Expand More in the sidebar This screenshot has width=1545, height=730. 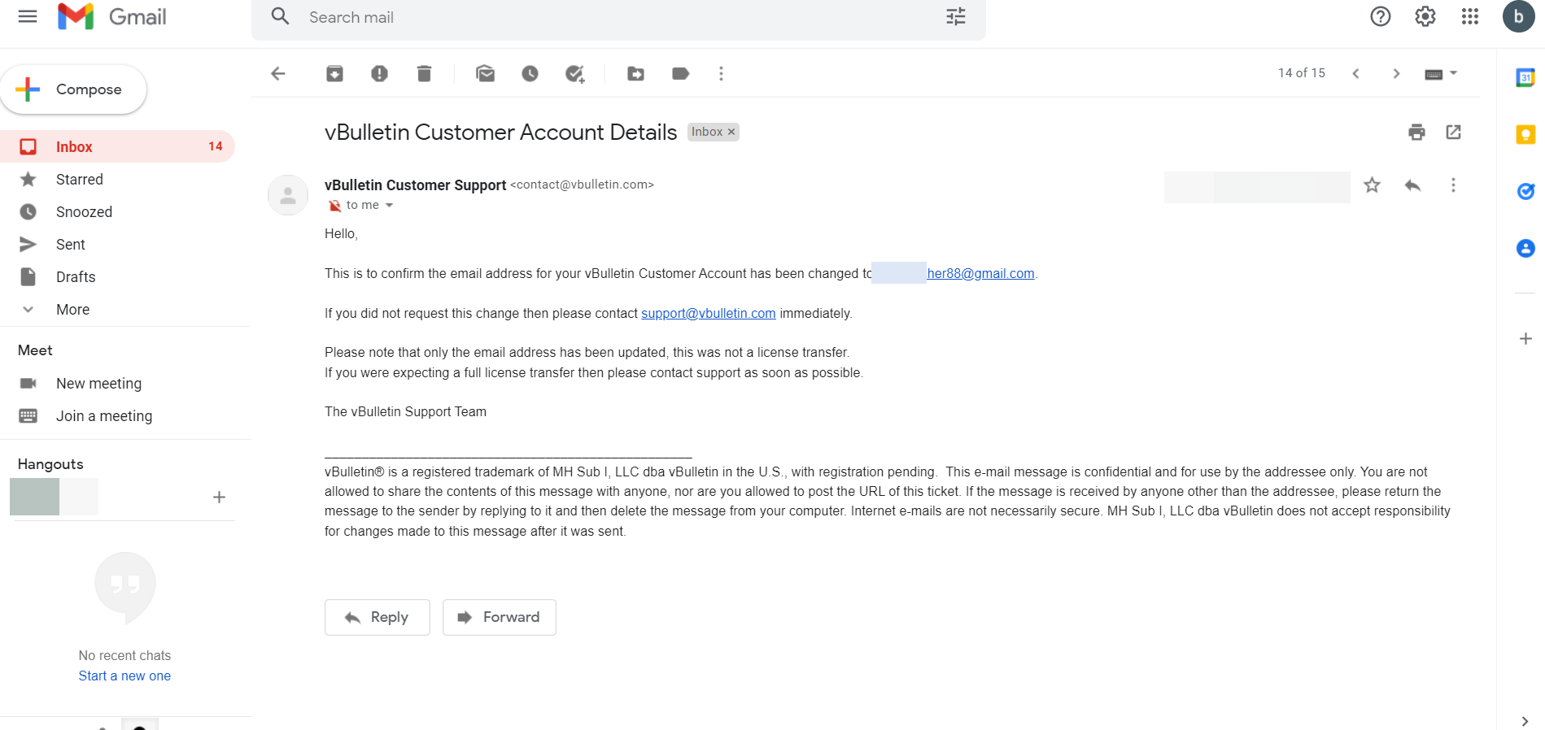[72, 310]
